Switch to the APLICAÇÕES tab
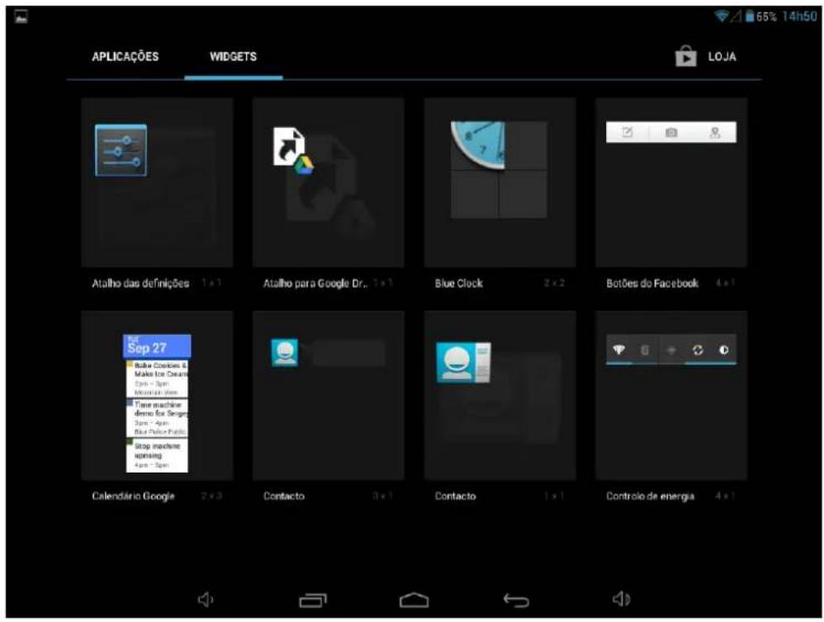 (x=125, y=57)
